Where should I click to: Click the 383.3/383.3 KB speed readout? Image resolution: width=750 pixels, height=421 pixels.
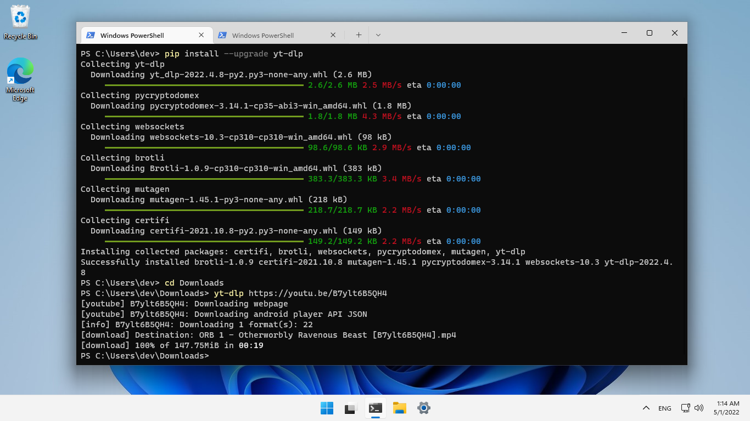(x=402, y=179)
